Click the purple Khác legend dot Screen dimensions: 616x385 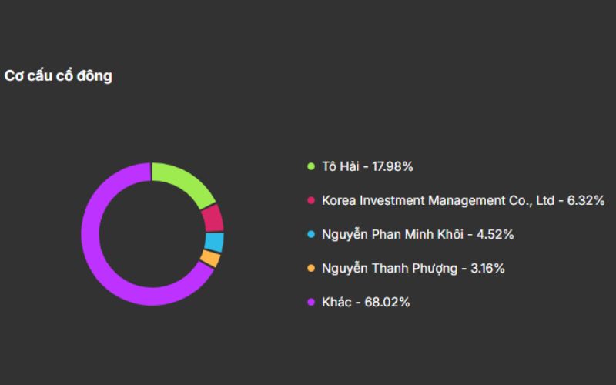(x=311, y=302)
